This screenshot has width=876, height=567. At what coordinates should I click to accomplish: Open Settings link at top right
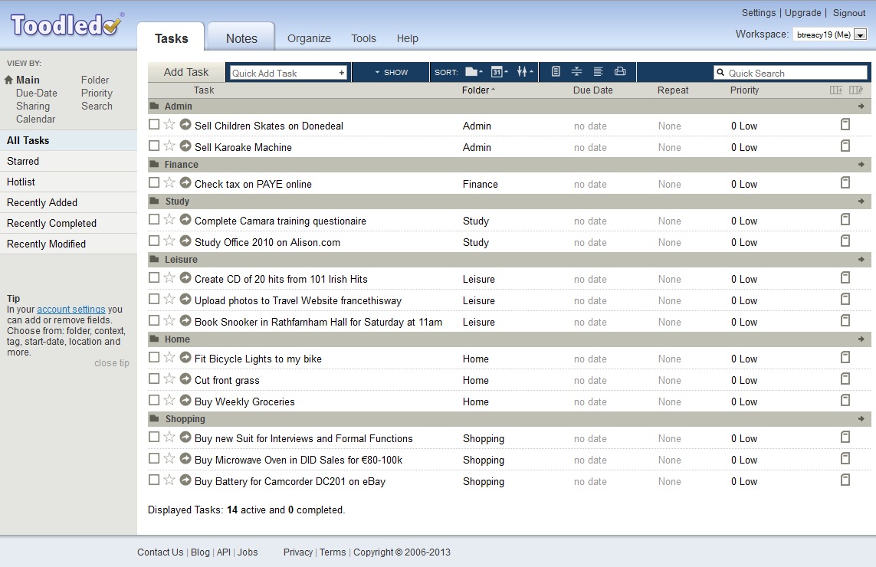[759, 12]
